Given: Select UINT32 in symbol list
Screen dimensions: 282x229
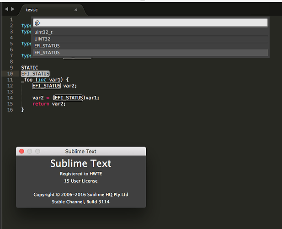Looking at the screenshot, I should tap(150, 39).
